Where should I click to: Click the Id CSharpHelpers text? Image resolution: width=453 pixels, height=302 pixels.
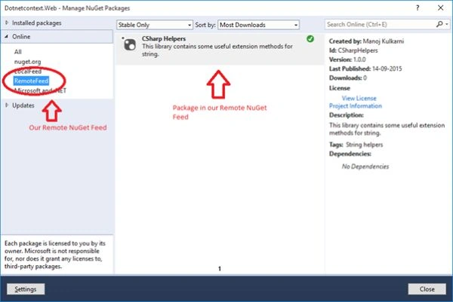353,50
